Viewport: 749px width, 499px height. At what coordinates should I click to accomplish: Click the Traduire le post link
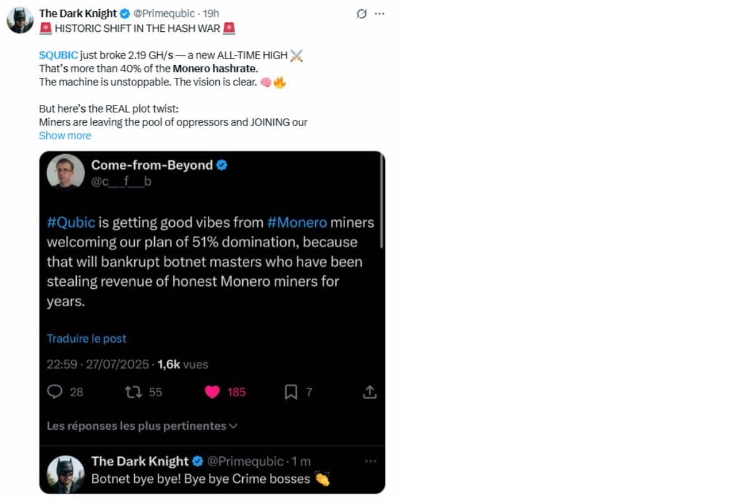tap(87, 339)
